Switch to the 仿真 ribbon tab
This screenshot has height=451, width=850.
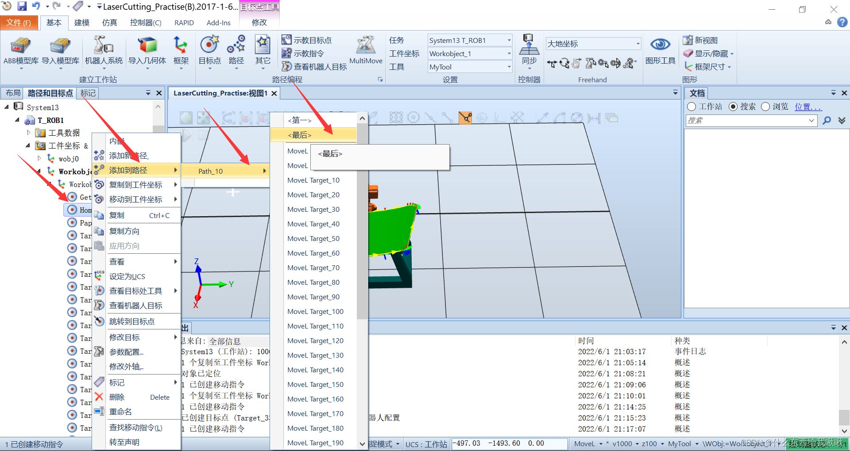[109, 23]
